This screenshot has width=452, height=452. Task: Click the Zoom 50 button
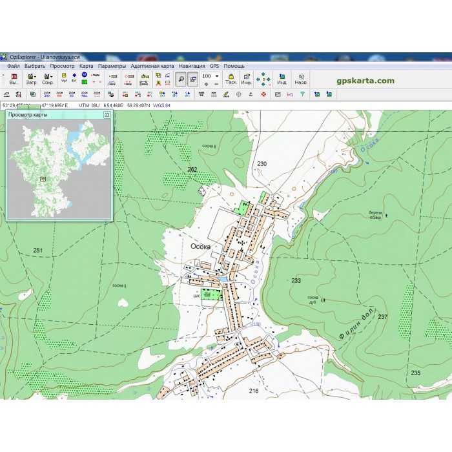[x=72, y=94]
